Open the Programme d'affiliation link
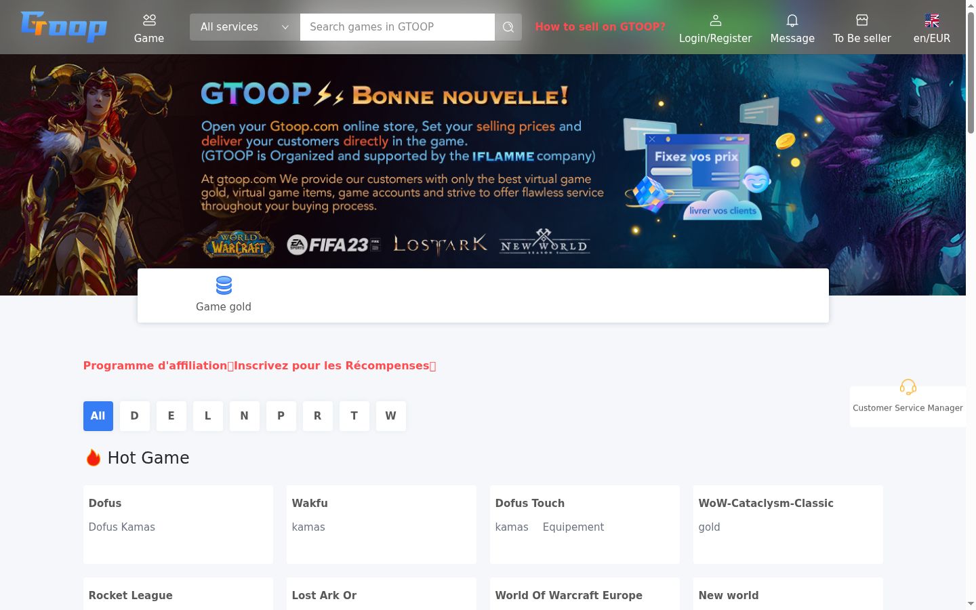Viewport: 976px width, 610px height. [x=260, y=366]
